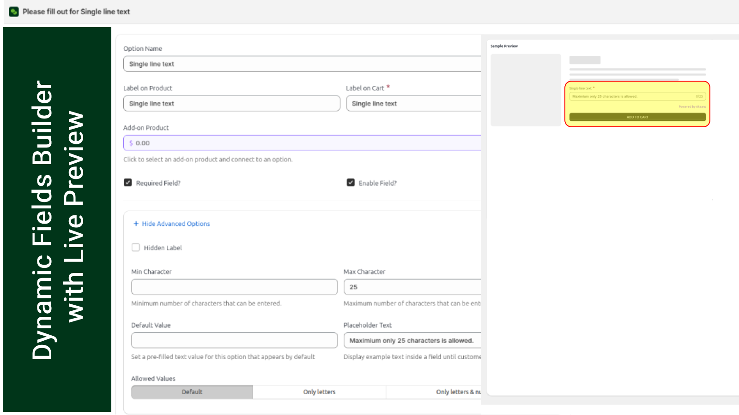The width and height of the screenshot is (739, 415).
Task: Click the Powered by Akeans link
Action: 692,106
